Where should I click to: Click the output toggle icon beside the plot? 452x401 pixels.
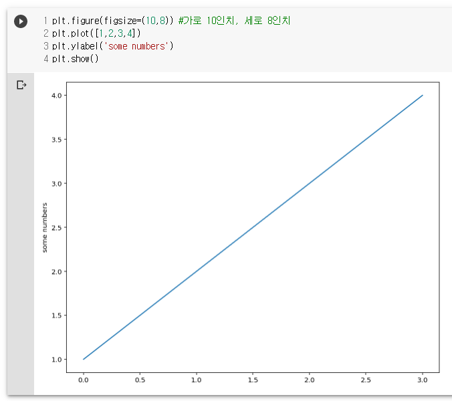pyautogui.click(x=21, y=85)
